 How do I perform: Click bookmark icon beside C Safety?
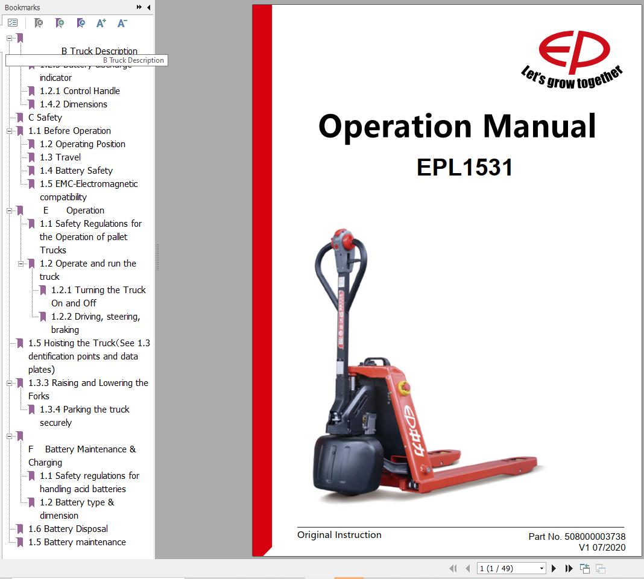(x=20, y=118)
